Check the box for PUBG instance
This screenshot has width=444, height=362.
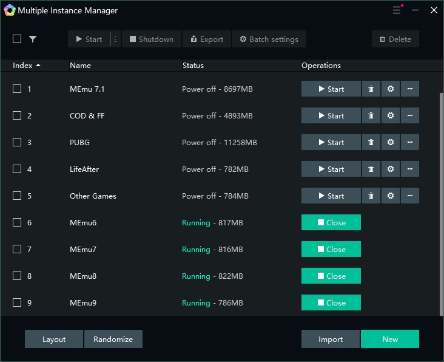coord(17,143)
